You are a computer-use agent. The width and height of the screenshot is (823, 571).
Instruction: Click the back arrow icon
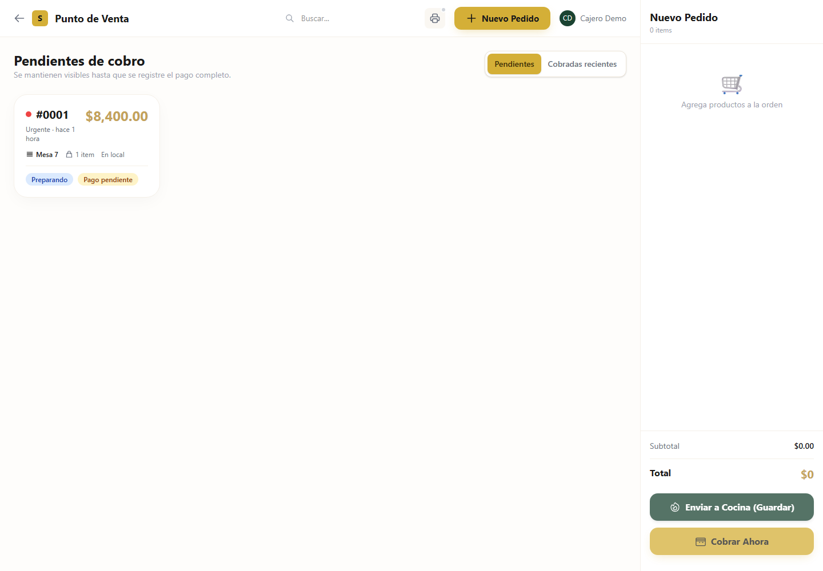[19, 18]
